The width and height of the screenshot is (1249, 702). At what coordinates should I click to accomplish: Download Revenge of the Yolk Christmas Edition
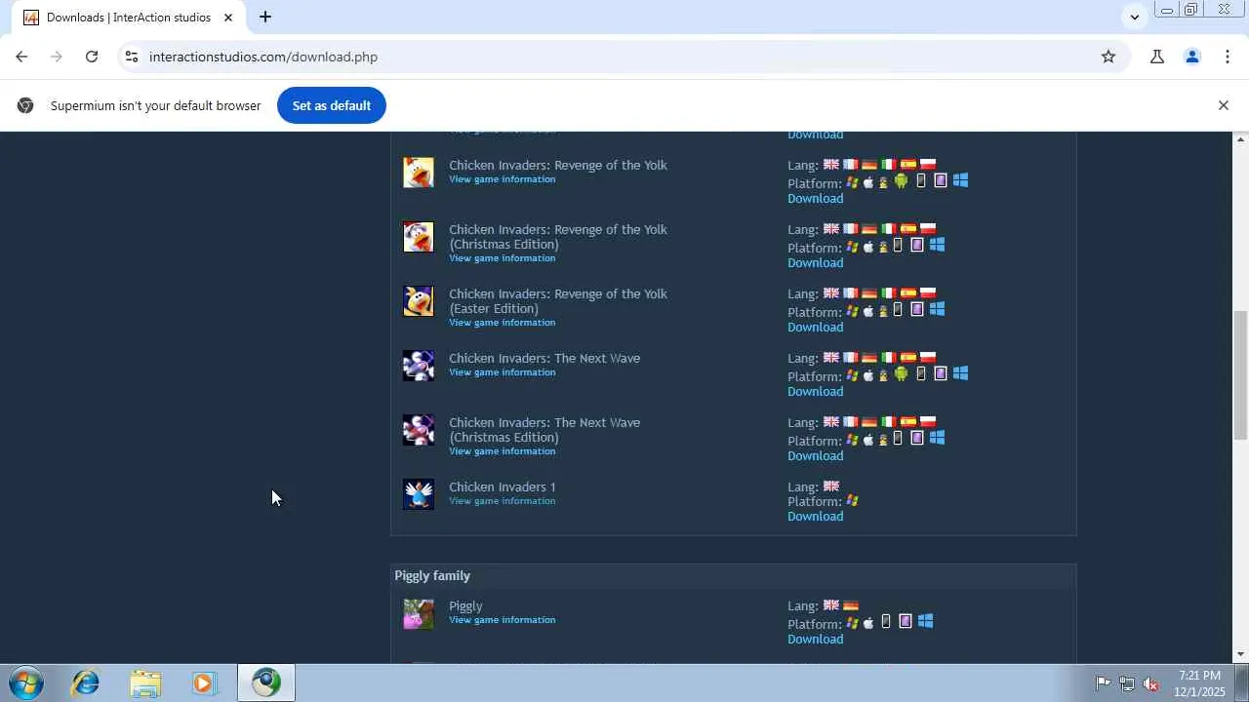816,262
